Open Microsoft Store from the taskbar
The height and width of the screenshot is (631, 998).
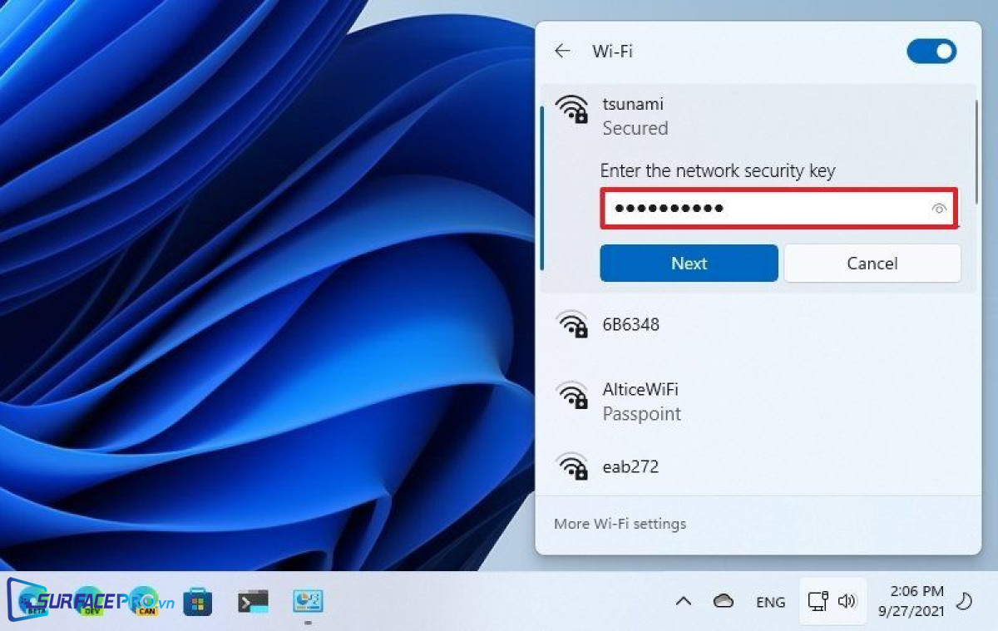click(x=198, y=601)
